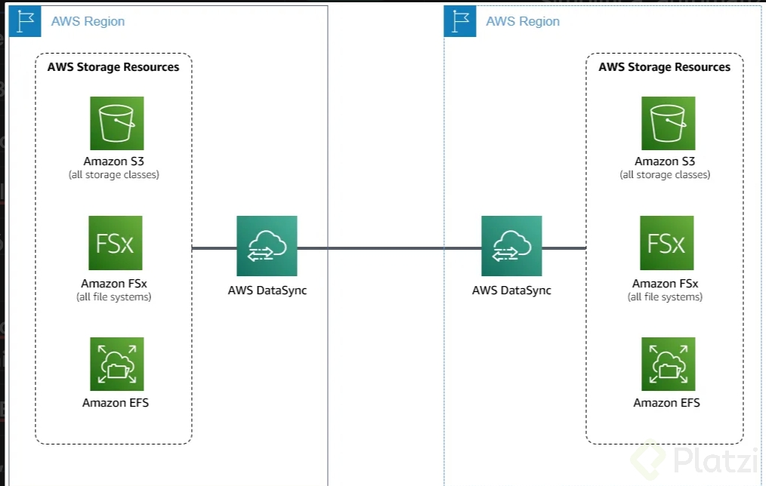Select the Amazon S3 bucket icon in right region
This screenshot has width=766, height=486.
click(x=668, y=123)
